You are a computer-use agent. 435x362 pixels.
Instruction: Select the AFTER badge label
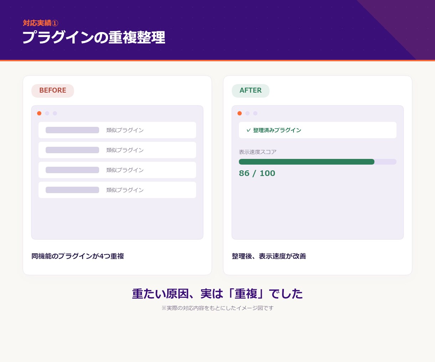coord(251,90)
